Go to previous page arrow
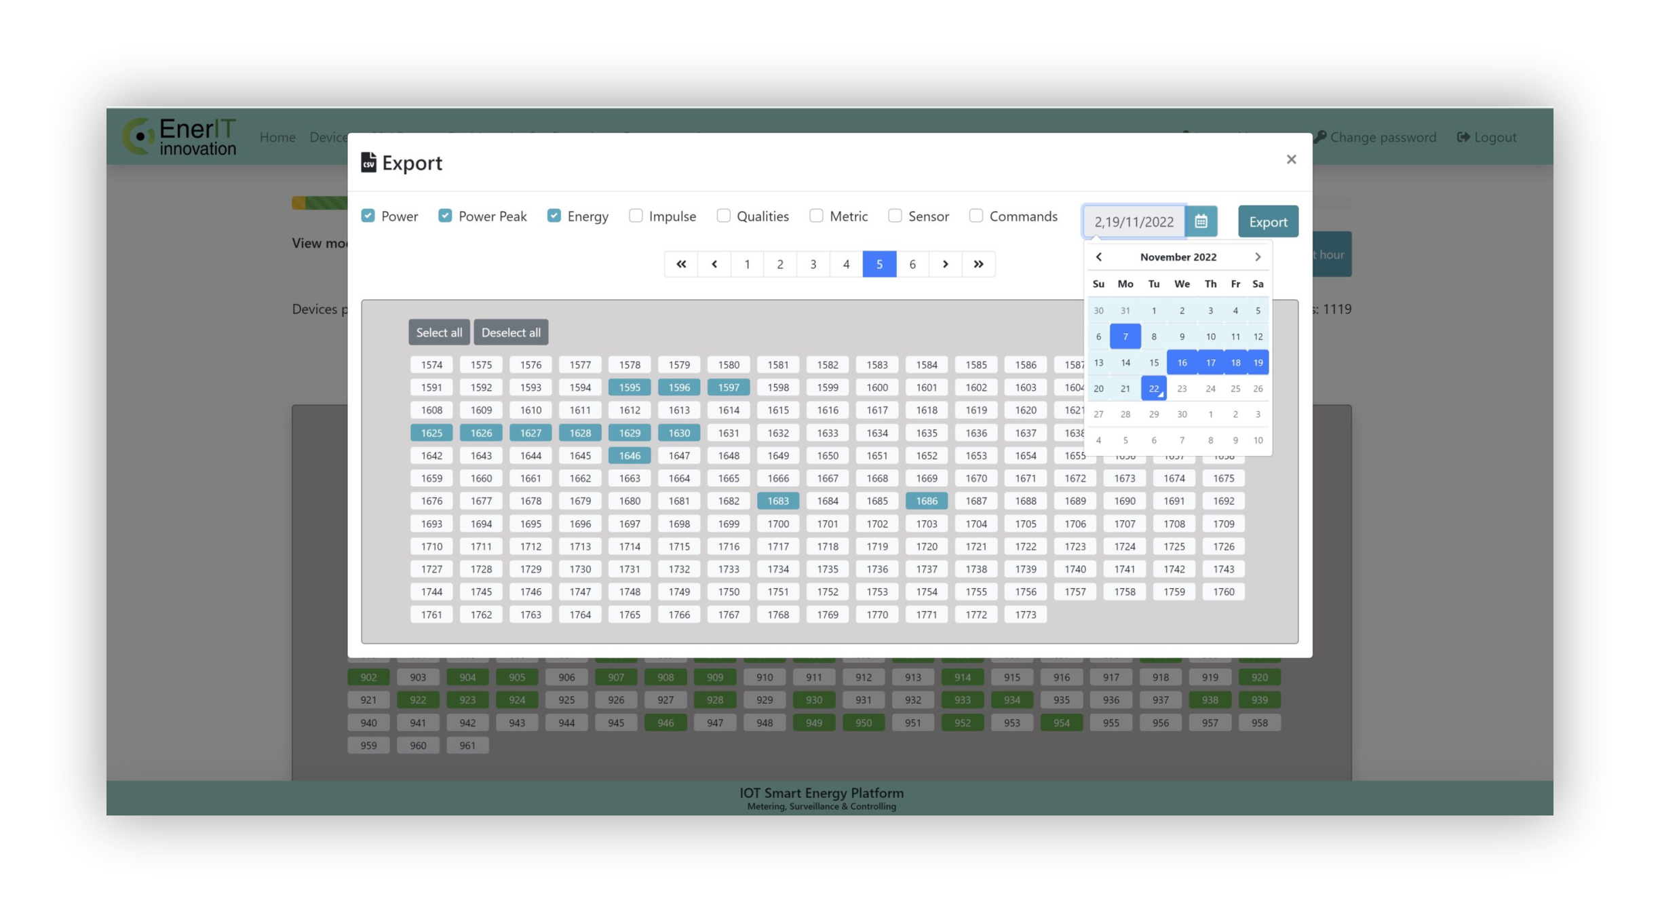Image resolution: width=1660 pixels, height=922 pixels. coord(714,264)
